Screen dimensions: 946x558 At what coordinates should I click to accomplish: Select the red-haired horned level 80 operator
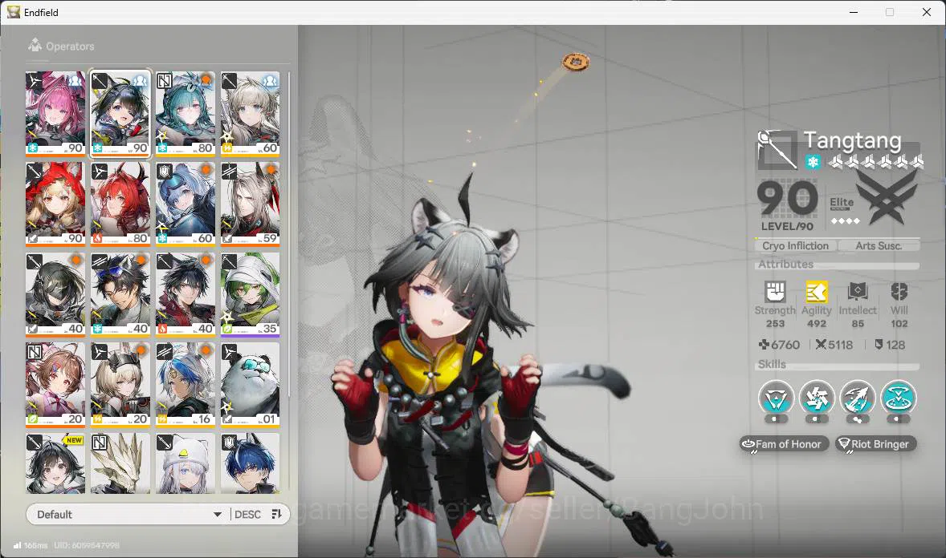pyautogui.click(x=120, y=204)
